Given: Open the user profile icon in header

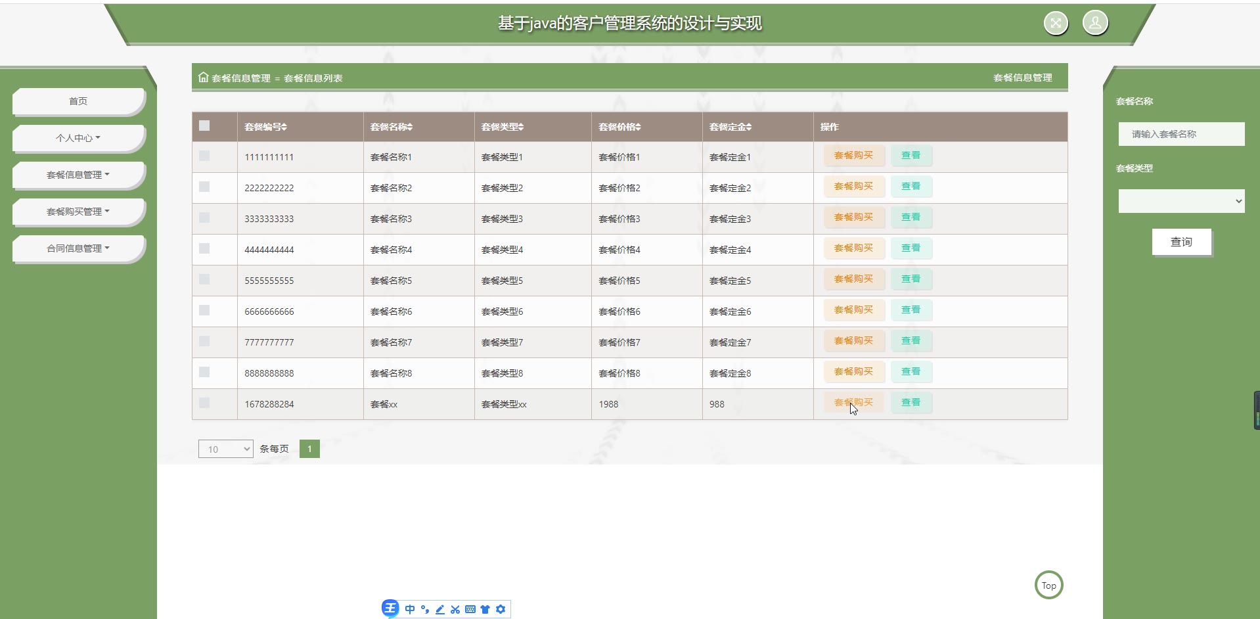Looking at the screenshot, I should tap(1095, 23).
